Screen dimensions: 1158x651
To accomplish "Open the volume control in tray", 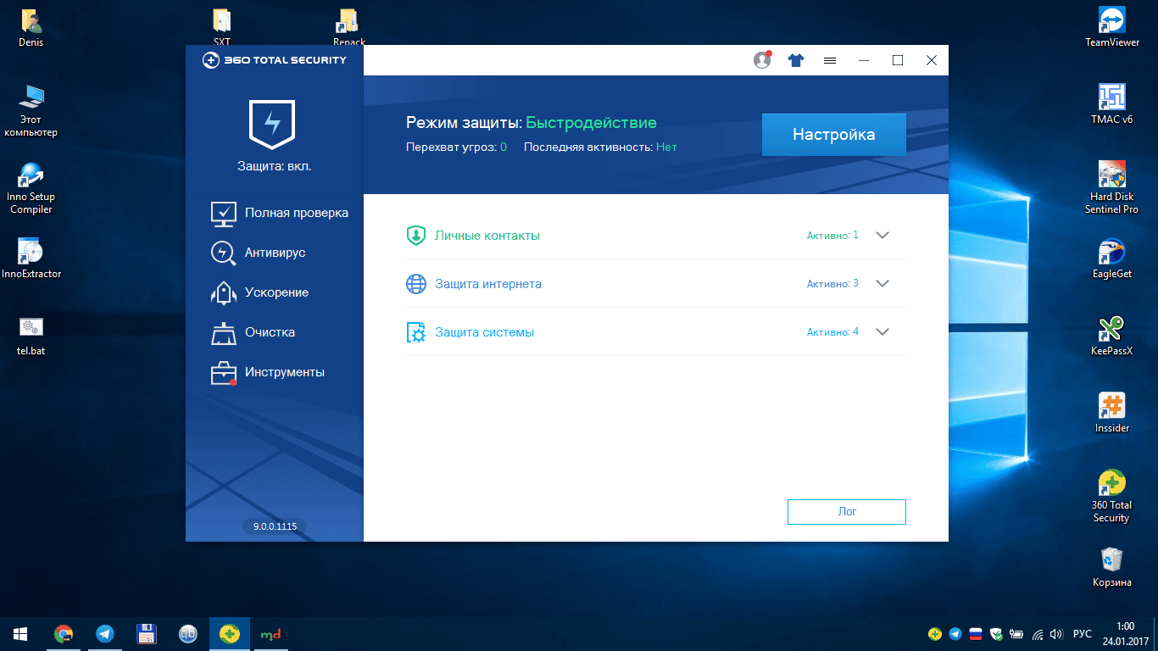I will click(x=1055, y=633).
